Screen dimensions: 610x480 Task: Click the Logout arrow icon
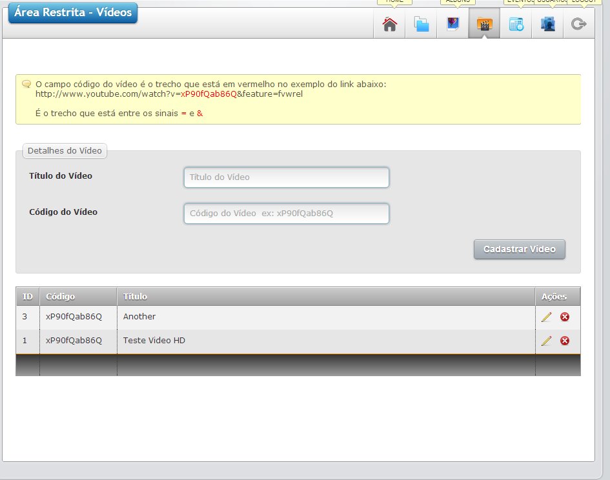[x=579, y=24]
